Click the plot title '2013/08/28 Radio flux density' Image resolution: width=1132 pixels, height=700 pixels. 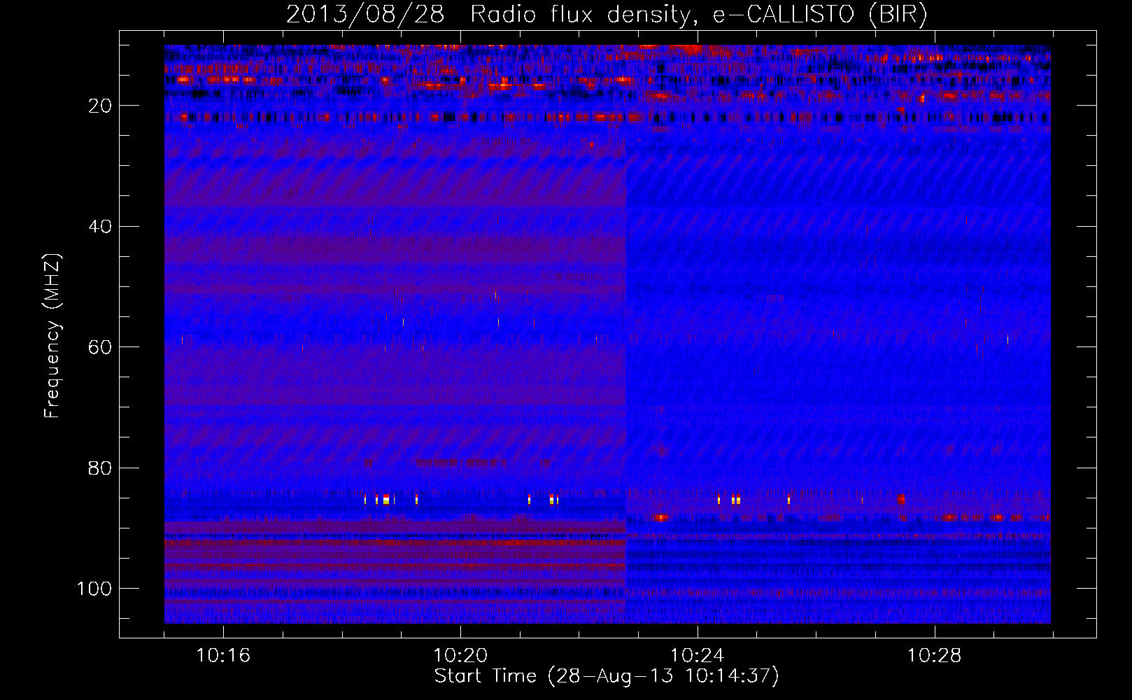point(607,15)
